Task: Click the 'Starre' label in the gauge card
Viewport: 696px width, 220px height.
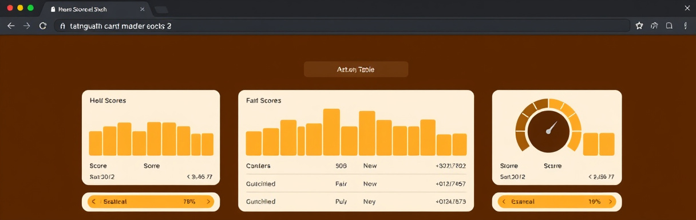Action: [x=552, y=166]
